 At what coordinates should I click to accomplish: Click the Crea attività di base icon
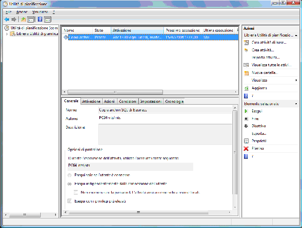coord(246,42)
